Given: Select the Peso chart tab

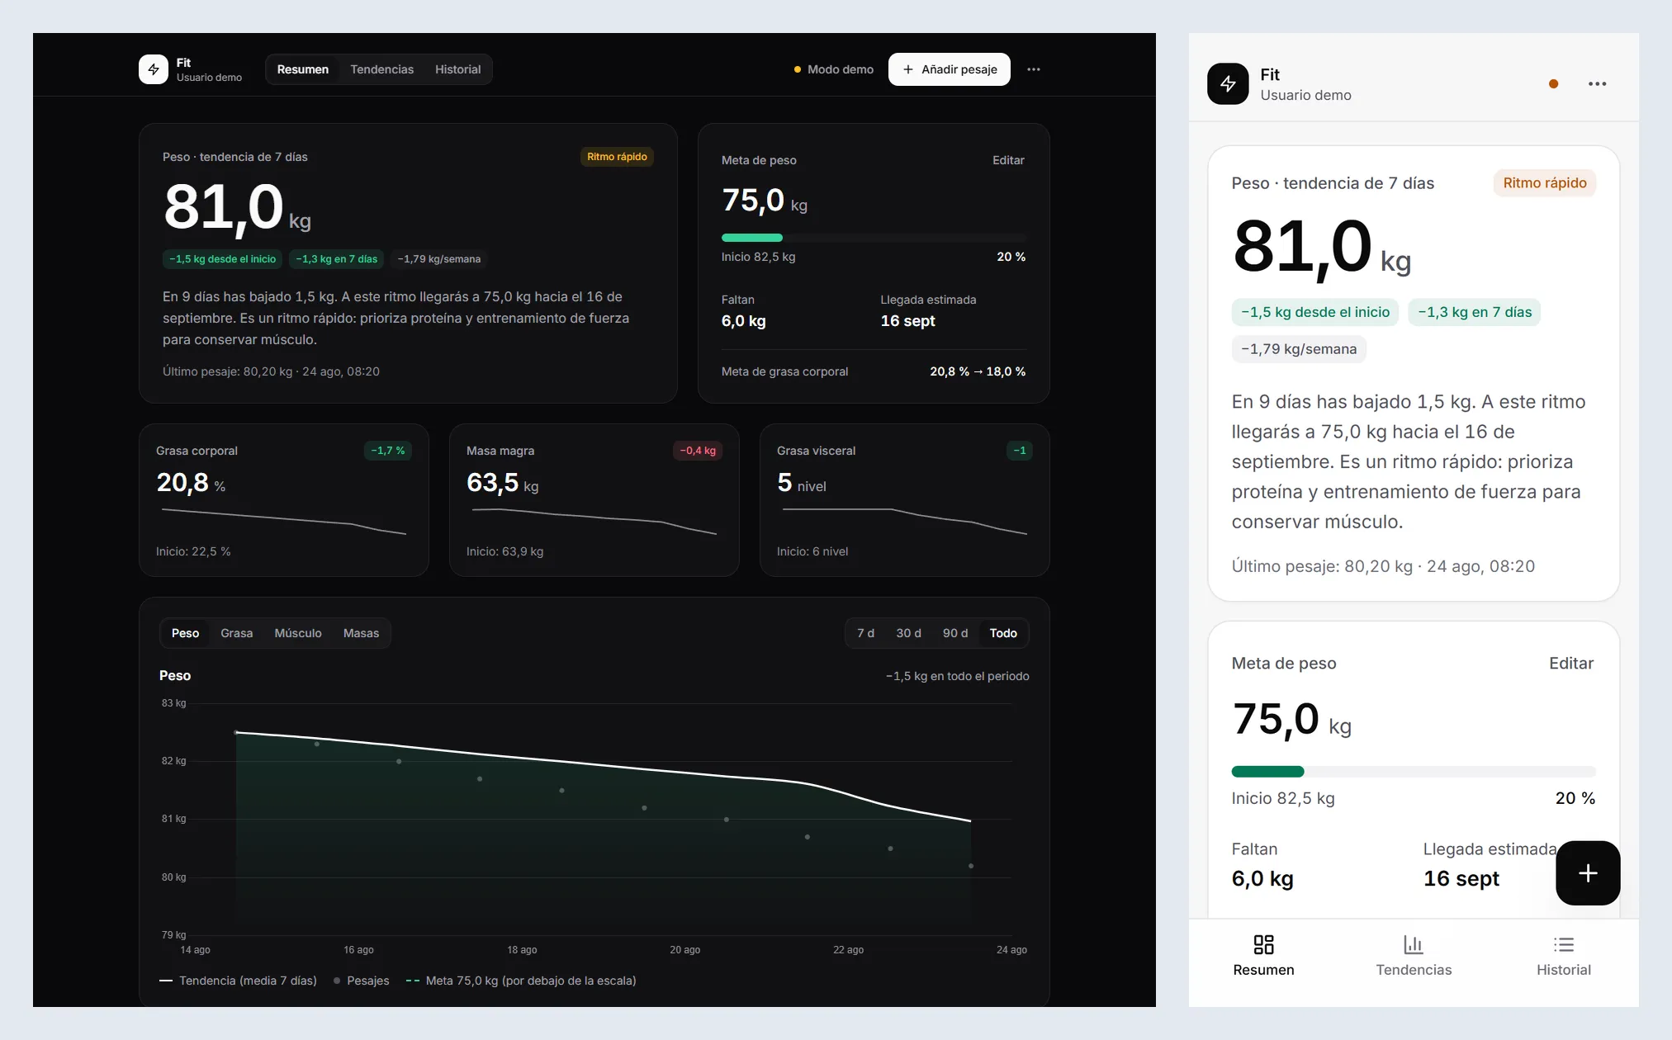Looking at the screenshot, I should (185, 633).
